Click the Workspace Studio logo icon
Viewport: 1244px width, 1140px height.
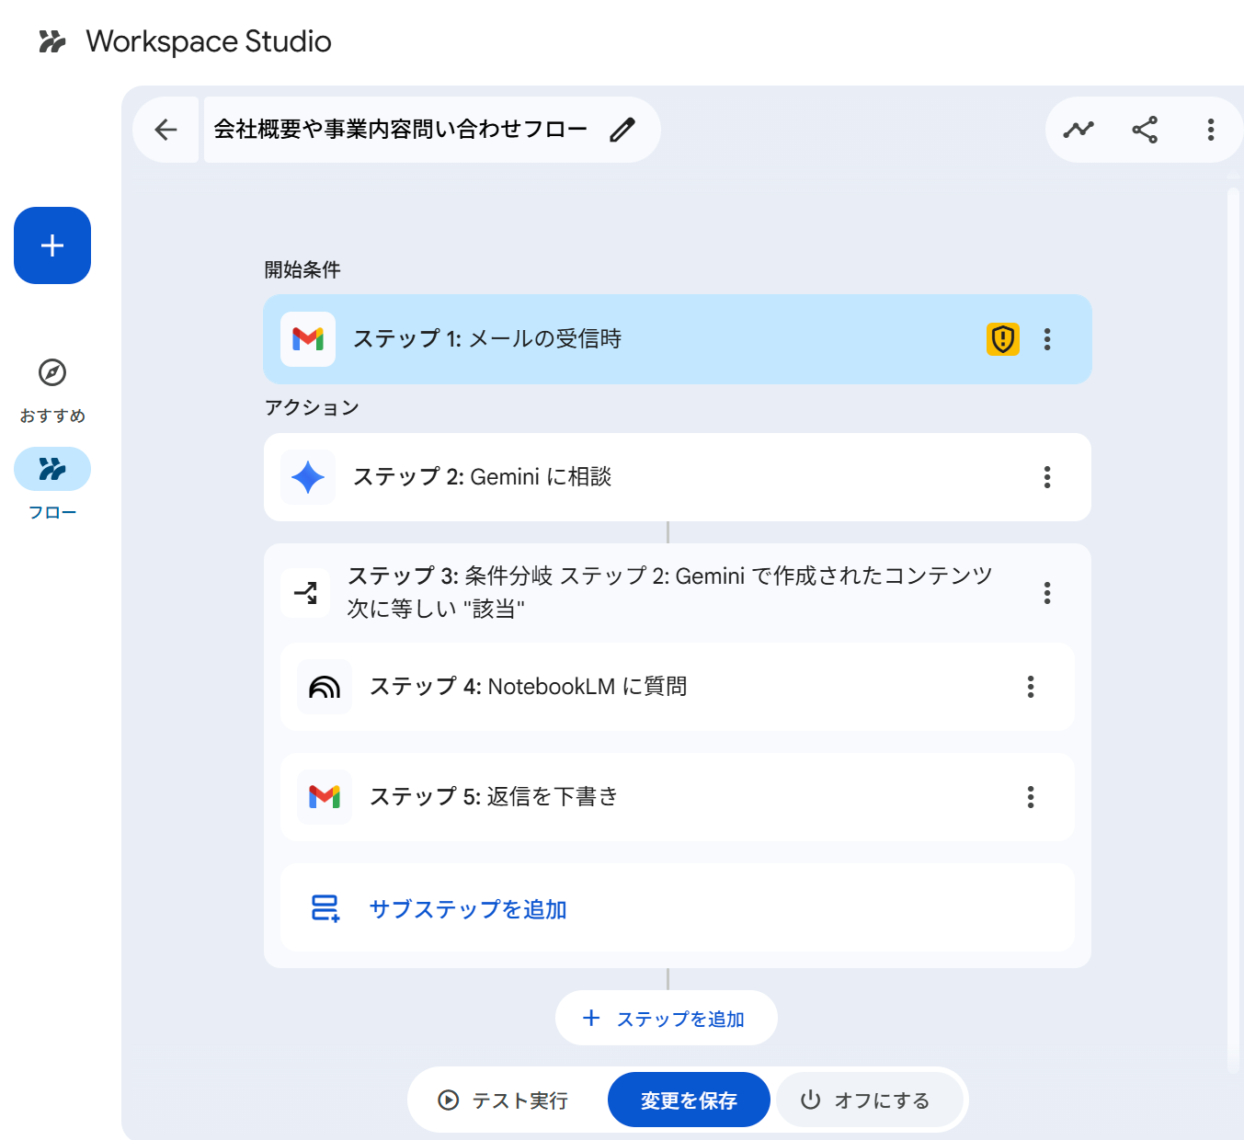point(52,41)
